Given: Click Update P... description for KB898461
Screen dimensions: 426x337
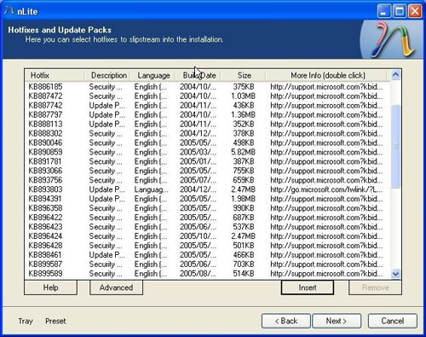Looking at the screenshot, I should click(106, 255).
